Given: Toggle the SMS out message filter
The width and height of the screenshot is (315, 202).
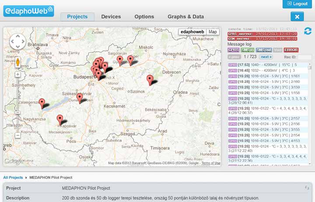Looking at the screenshot, I should click(264, 50).
